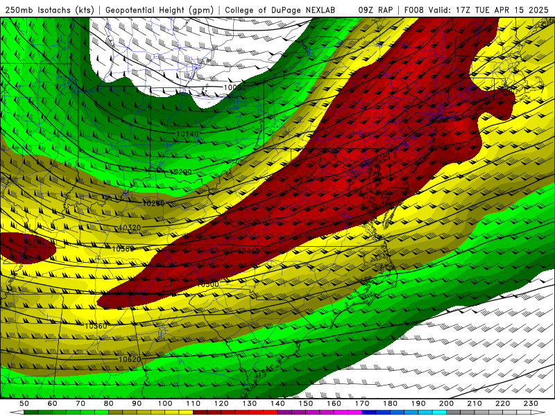Click the 10140 height contour label
Screen dimensions: 555x416
(x=187, y=134)
